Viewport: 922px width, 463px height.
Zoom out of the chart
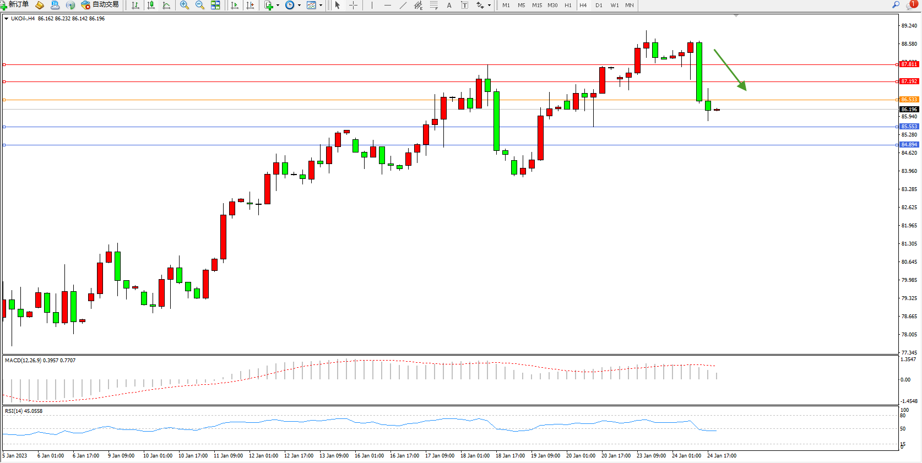click(200, 5)
